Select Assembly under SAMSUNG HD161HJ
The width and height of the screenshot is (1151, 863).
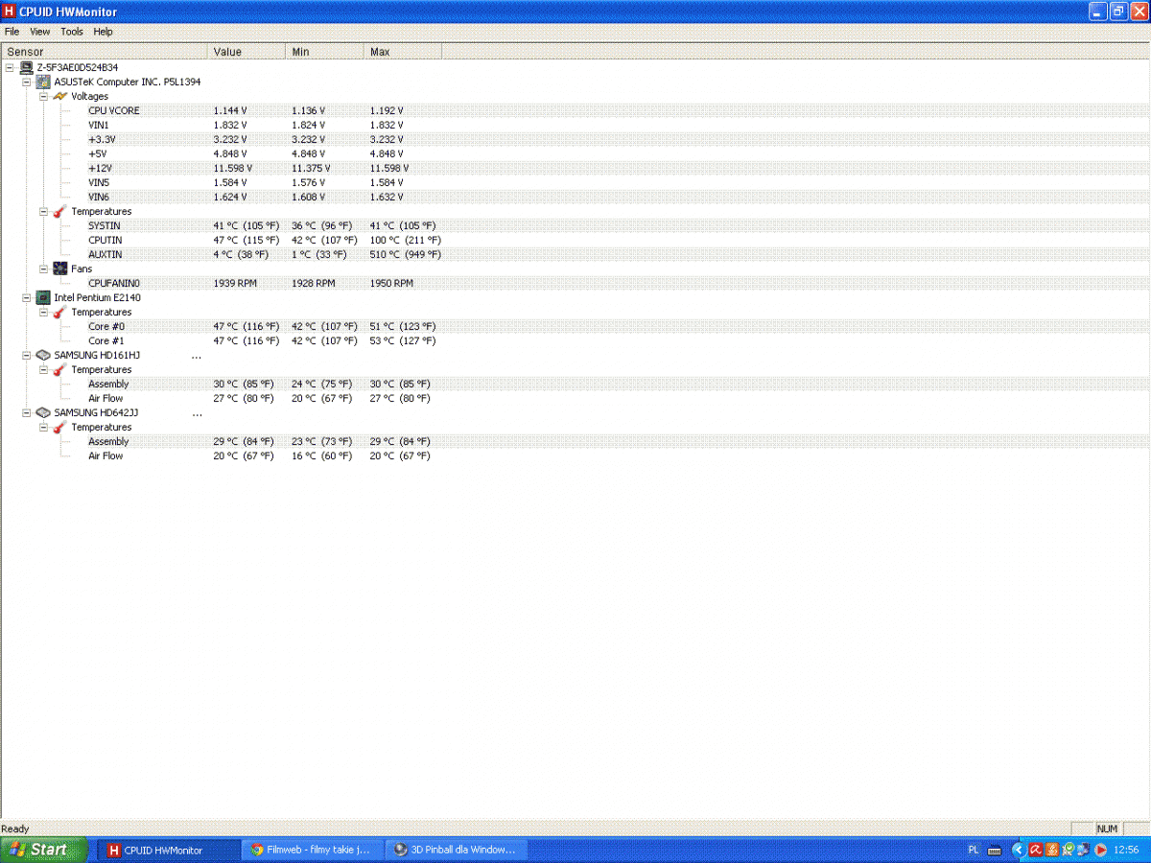click(x=575, y=384)
